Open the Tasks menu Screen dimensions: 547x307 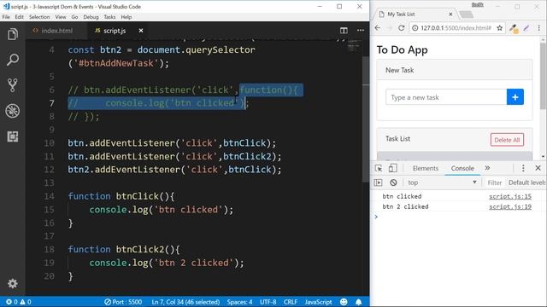pyautogui.click(x=109, y=17)
